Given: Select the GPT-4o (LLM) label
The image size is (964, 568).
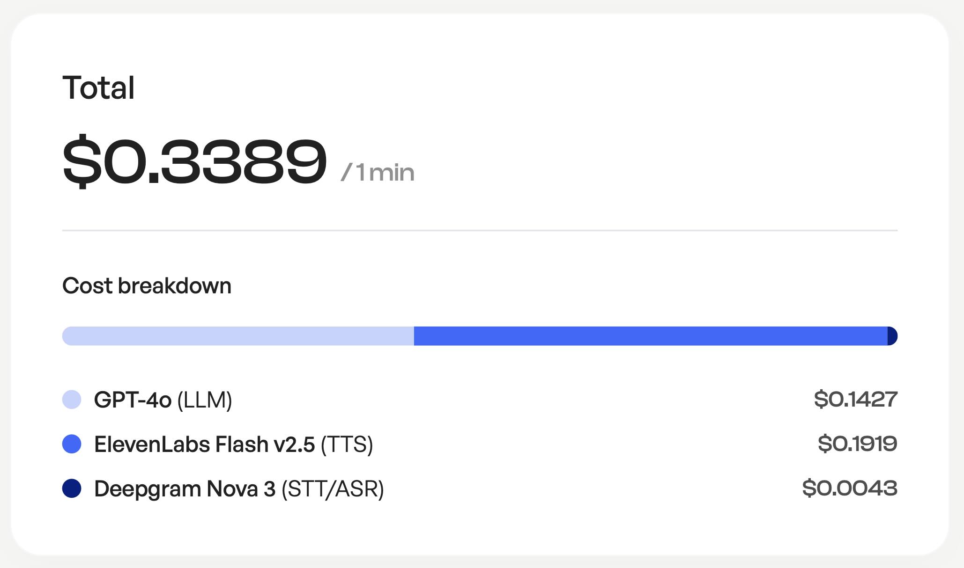Looking at the screenshot, I should pyautogui.click(x=163, y=400).
